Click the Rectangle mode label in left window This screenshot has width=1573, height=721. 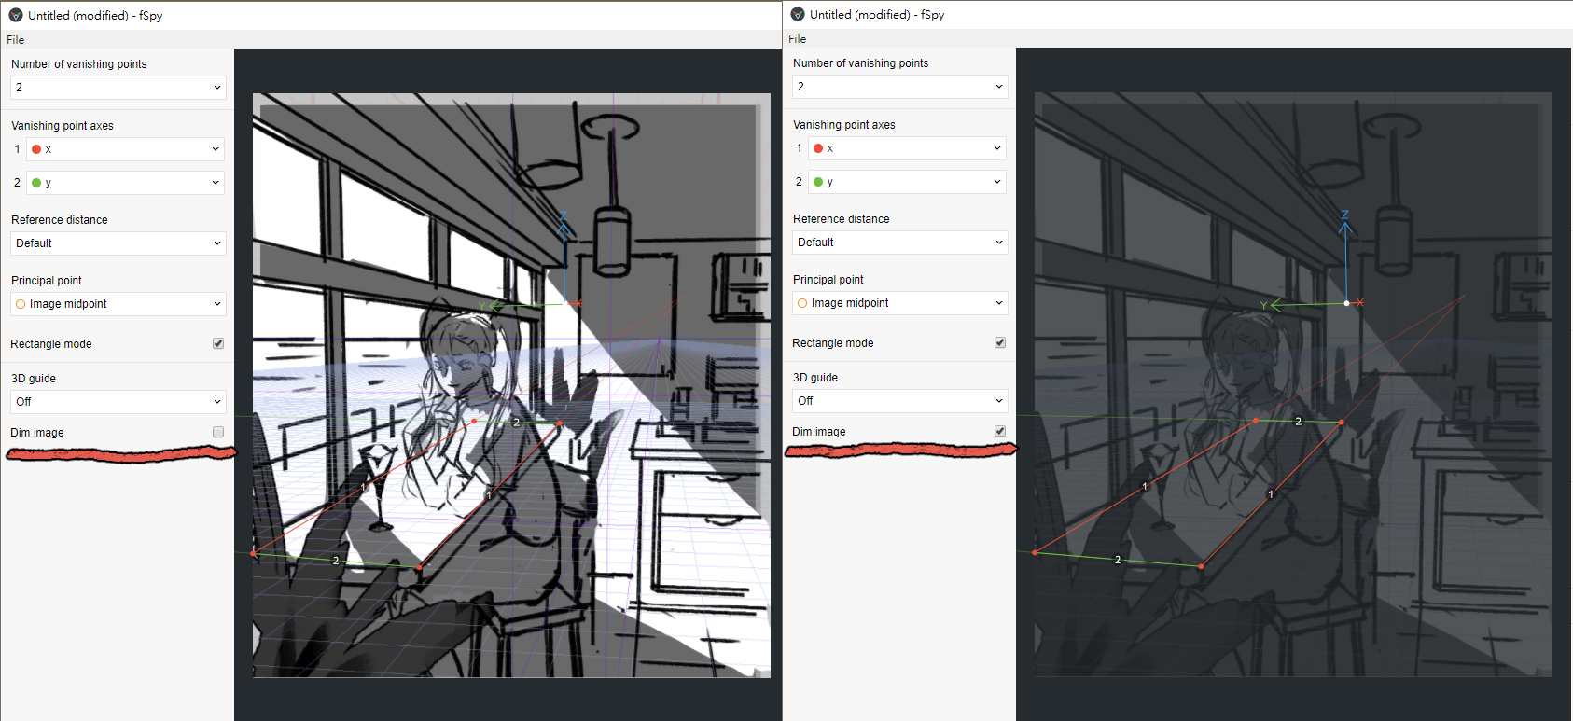tap(51, 344)
